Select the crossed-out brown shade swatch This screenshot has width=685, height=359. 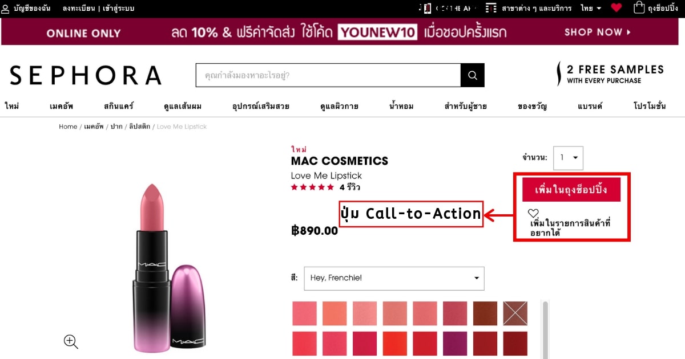coord(515,313)
